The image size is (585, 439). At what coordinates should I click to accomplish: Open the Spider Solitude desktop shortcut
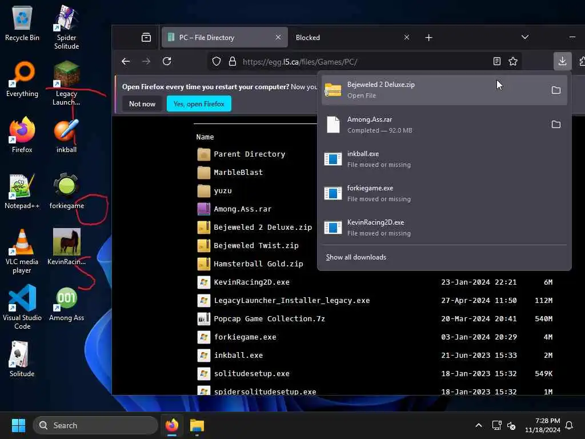(x=66, y=27)
